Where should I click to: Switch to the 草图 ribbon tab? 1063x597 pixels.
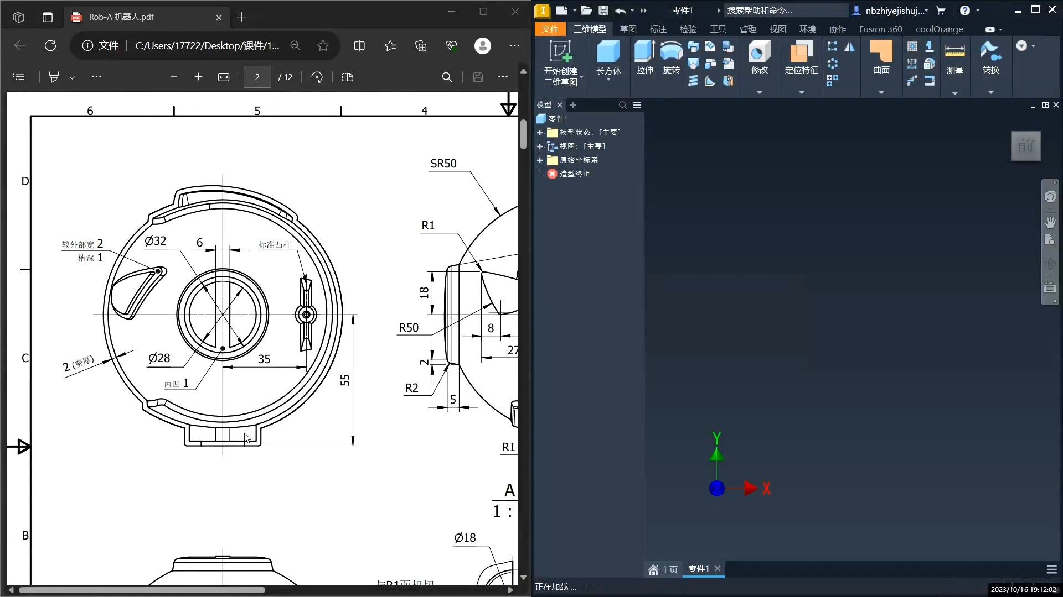coord(628,29)
